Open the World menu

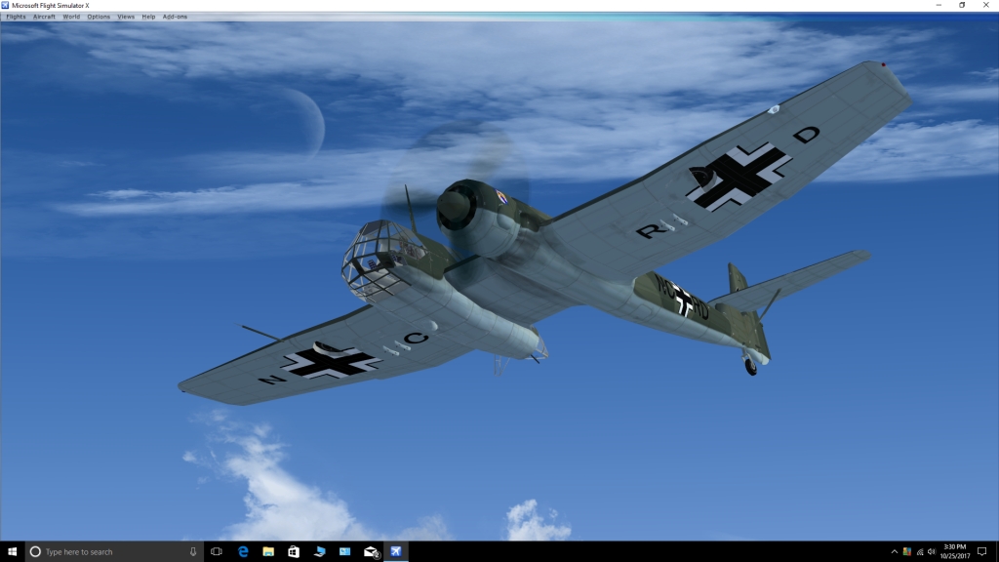click(71, 17)
